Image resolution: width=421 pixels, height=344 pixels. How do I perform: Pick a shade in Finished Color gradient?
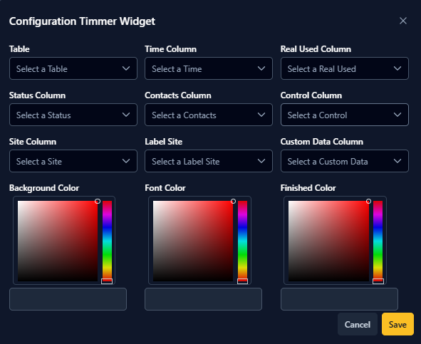328,241
